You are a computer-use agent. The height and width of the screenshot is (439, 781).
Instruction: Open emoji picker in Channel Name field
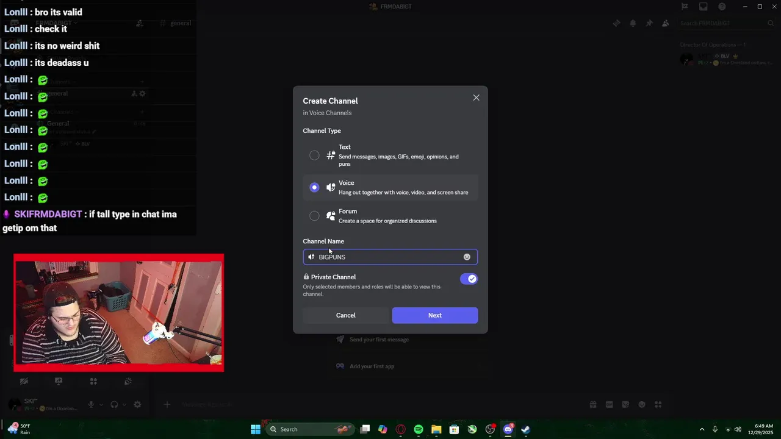click(467, 257)
